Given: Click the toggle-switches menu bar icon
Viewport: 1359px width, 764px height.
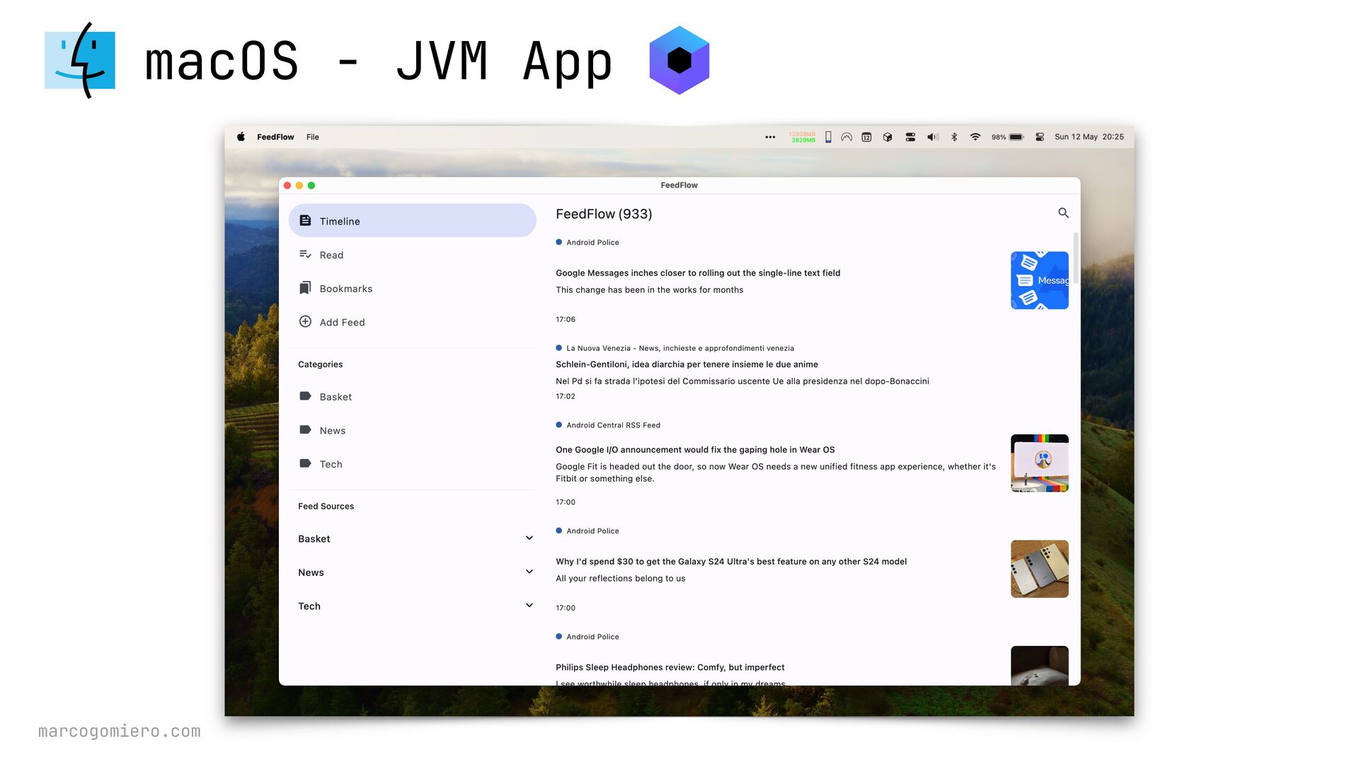Looking at the screenshot, I should [910, 137].
